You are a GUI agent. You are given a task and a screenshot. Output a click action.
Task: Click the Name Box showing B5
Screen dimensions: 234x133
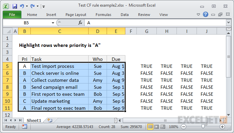pos(26,23)
